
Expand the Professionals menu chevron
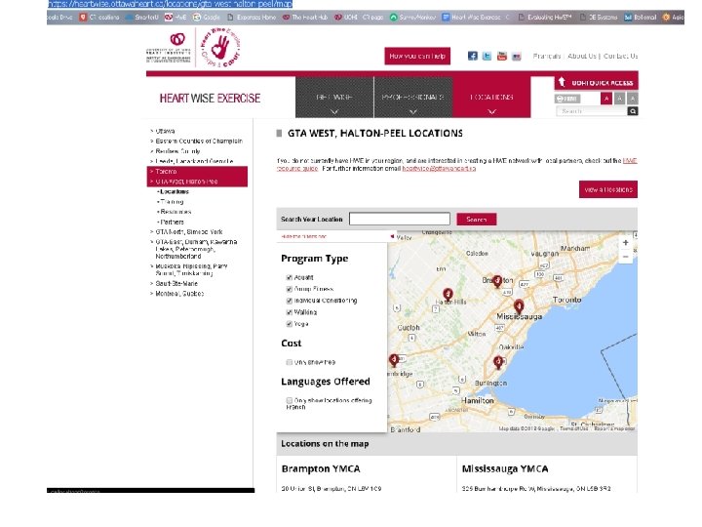412,111
